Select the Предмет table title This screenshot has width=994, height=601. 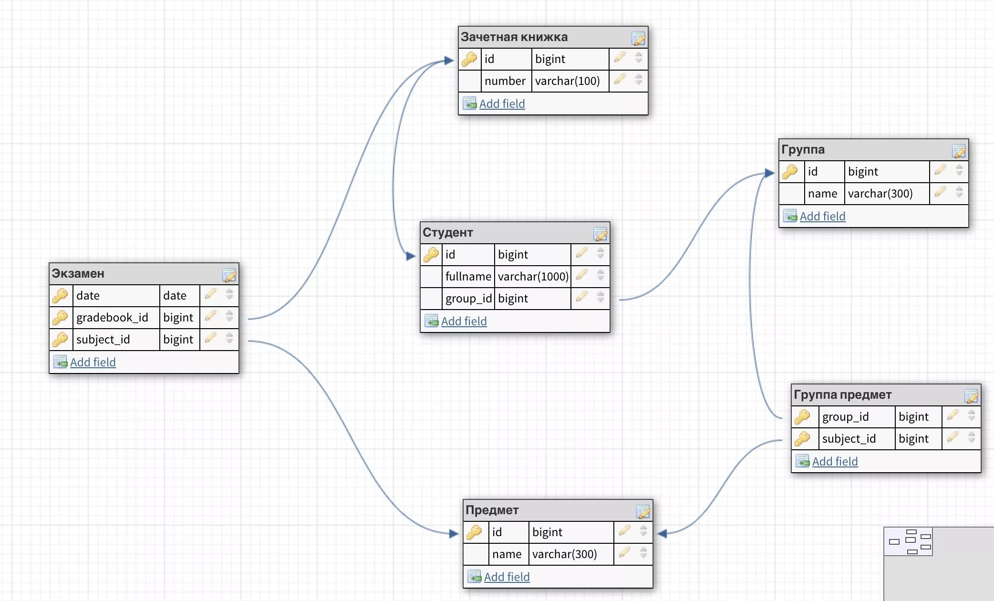[x=492, y=510]
